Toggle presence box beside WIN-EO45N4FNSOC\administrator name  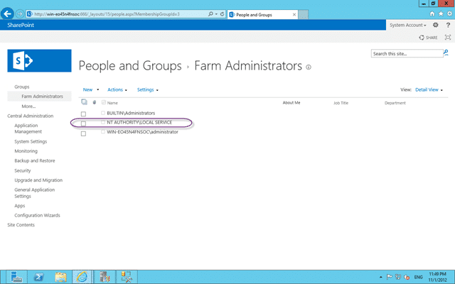coord(103,131)
